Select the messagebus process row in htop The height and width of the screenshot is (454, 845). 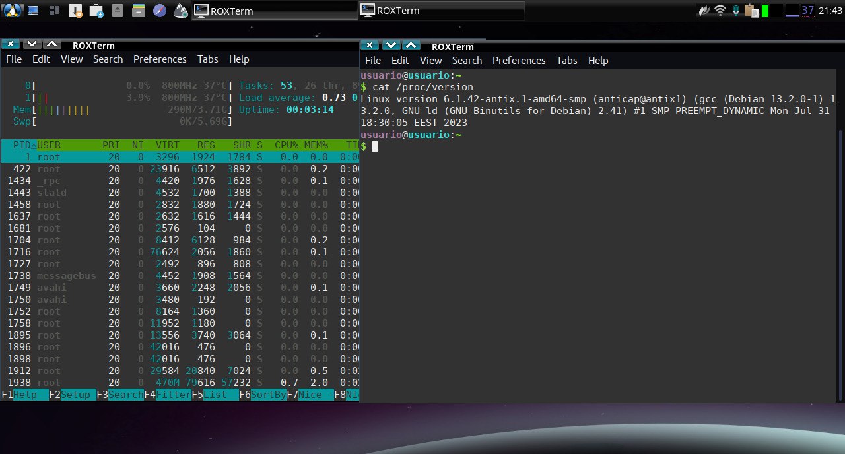point(66,276)
